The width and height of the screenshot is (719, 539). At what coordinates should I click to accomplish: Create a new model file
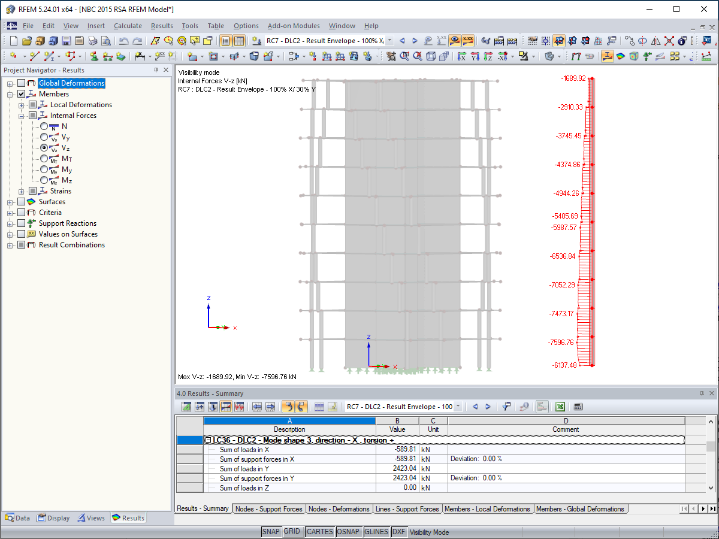[x=13, y=40]
